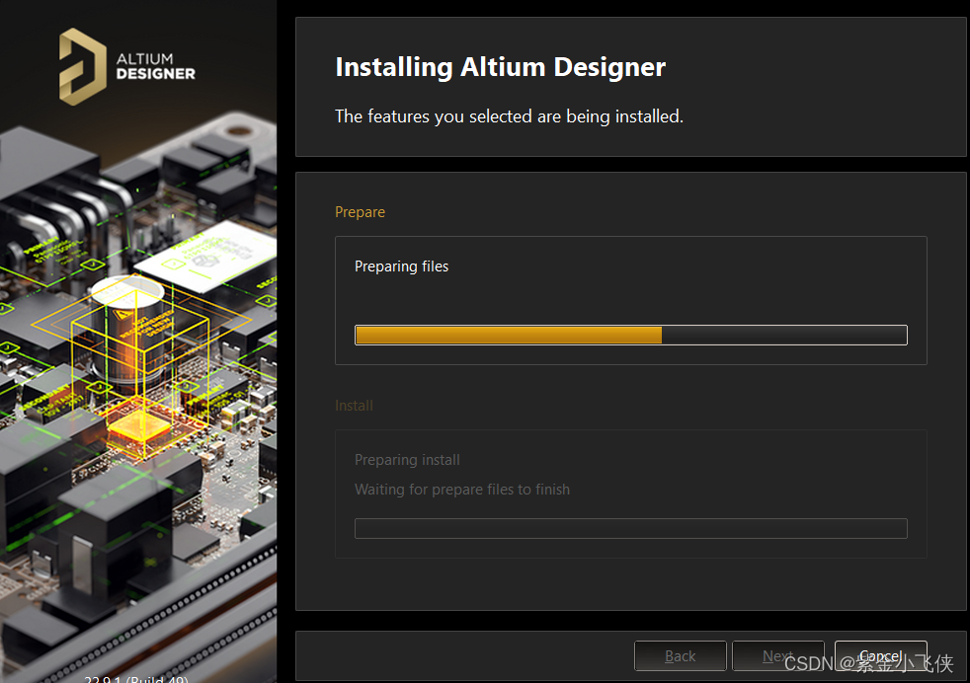This screenshot has height=683, width=970.
Task: Click the 'features you selected are being installed' text
Action: tap(509, 116)
